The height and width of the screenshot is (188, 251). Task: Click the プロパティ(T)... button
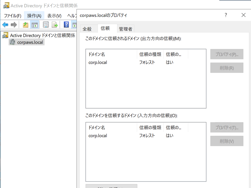point(227,127)
